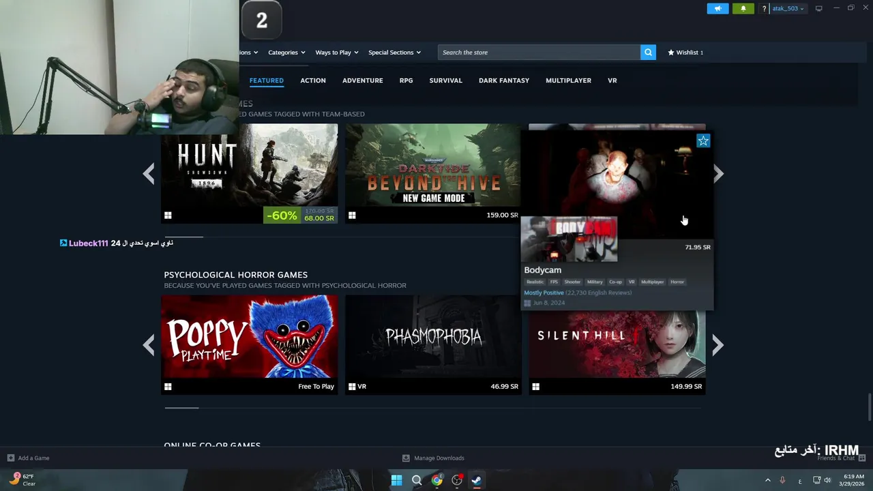The height and width of the screenshot is (491, 873).
Task: Click Mostly Positive review summary
Action: coord(544,293)
